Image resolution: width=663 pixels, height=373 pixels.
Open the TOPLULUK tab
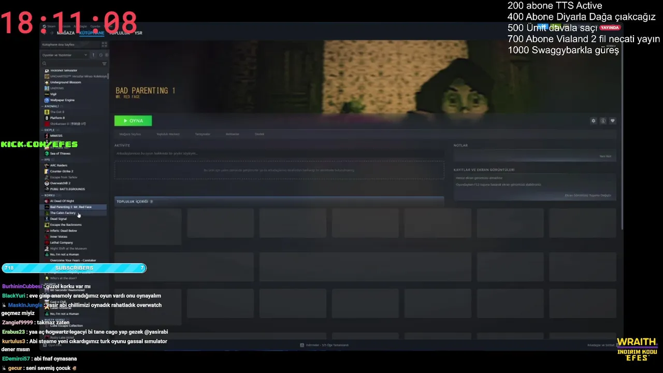click(119, 33)
